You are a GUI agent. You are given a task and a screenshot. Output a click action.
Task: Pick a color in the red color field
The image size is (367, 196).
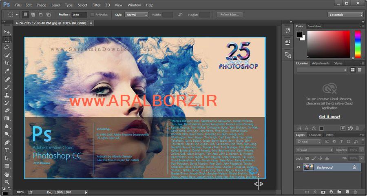[329, 44]
